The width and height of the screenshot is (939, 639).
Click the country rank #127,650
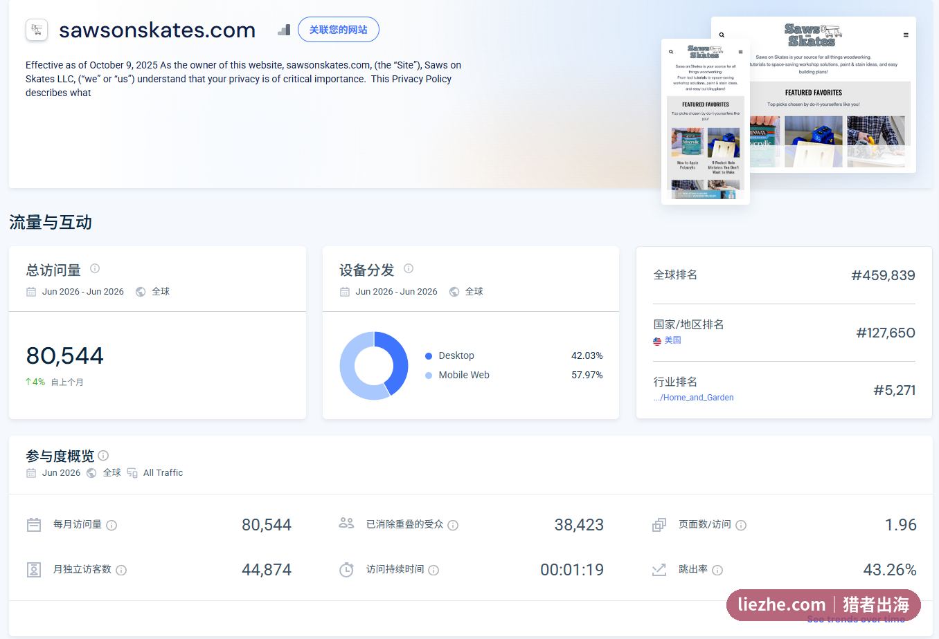pos(886,333)
